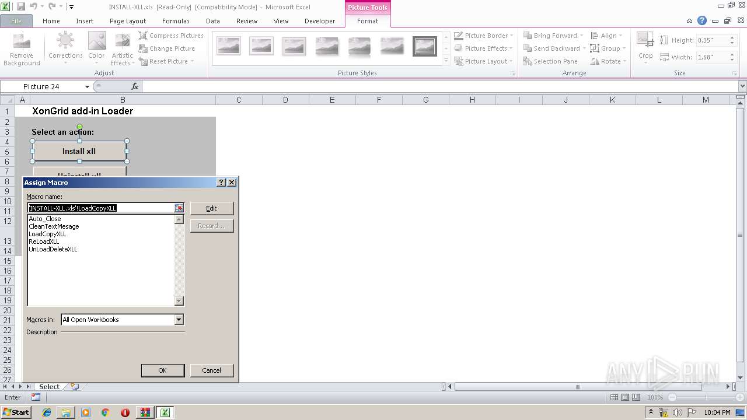Viewport: 747px width, 420px height.
Task: Open the Align dropdown
Action: pos(608,36)
